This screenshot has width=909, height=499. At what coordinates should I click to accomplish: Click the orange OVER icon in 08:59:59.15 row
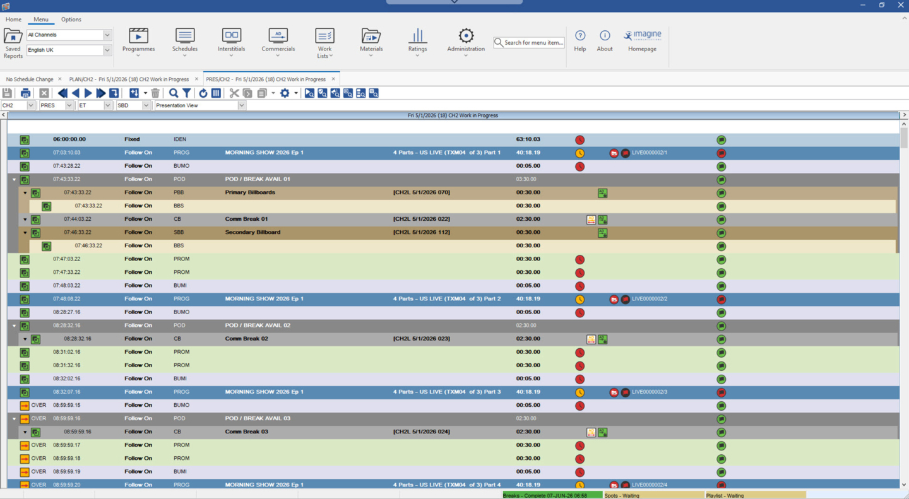point(25,406)
